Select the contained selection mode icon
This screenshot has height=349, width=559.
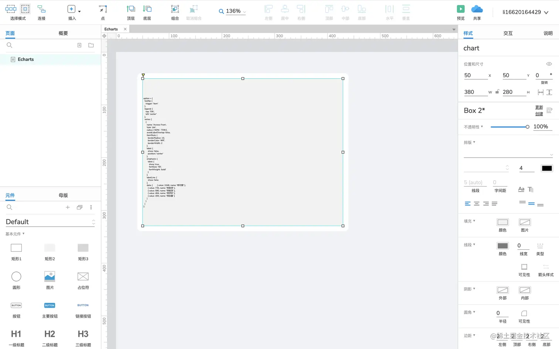click(25, 9)
